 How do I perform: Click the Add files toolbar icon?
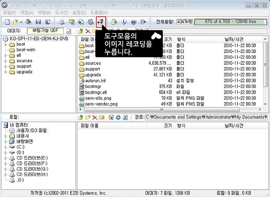[x=114, y=22]
